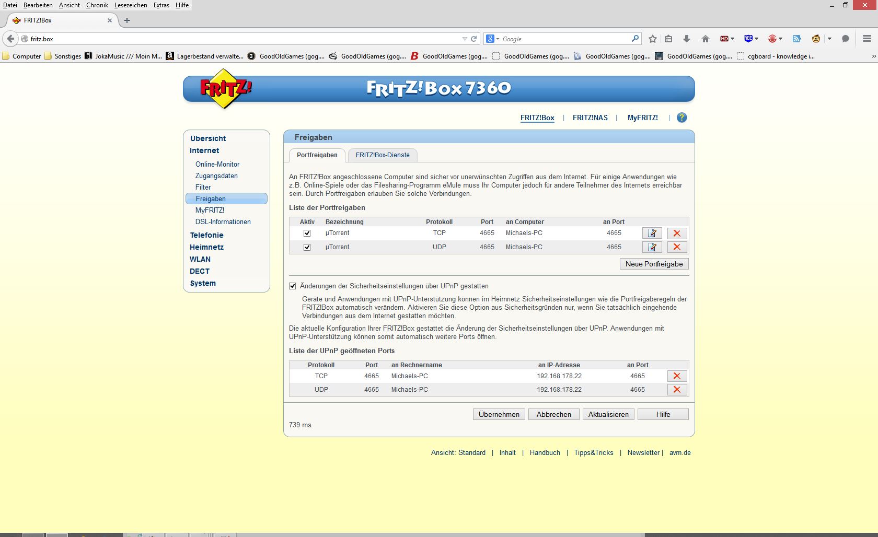878x537 pixels.
Task: Show more bookmarks chevron
Action: tap(874, 56)
